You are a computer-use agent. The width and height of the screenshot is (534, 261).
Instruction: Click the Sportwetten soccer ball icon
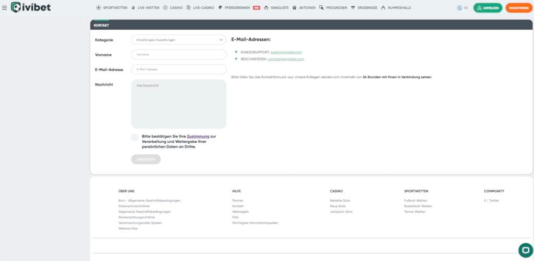(x=99, y=8)
